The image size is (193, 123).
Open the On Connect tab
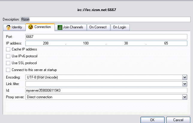pos(98,27)
